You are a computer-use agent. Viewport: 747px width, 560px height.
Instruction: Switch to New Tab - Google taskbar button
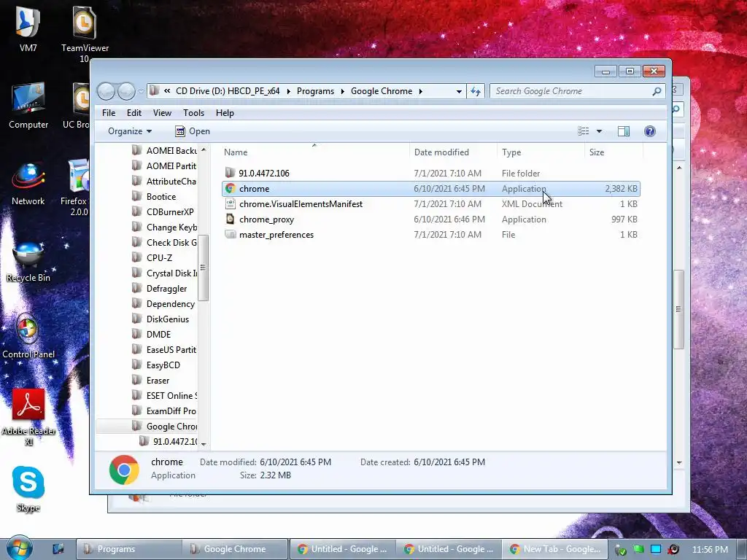click(x=555, y=549)
